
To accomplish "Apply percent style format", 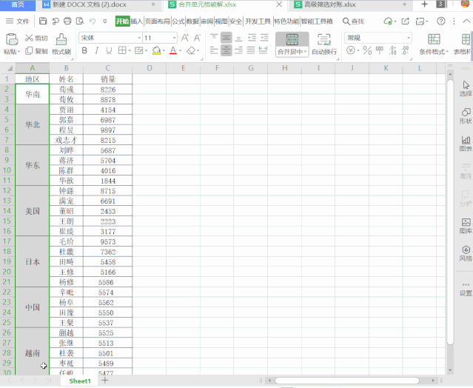I will pyautogui.click(x=367, y=50).
